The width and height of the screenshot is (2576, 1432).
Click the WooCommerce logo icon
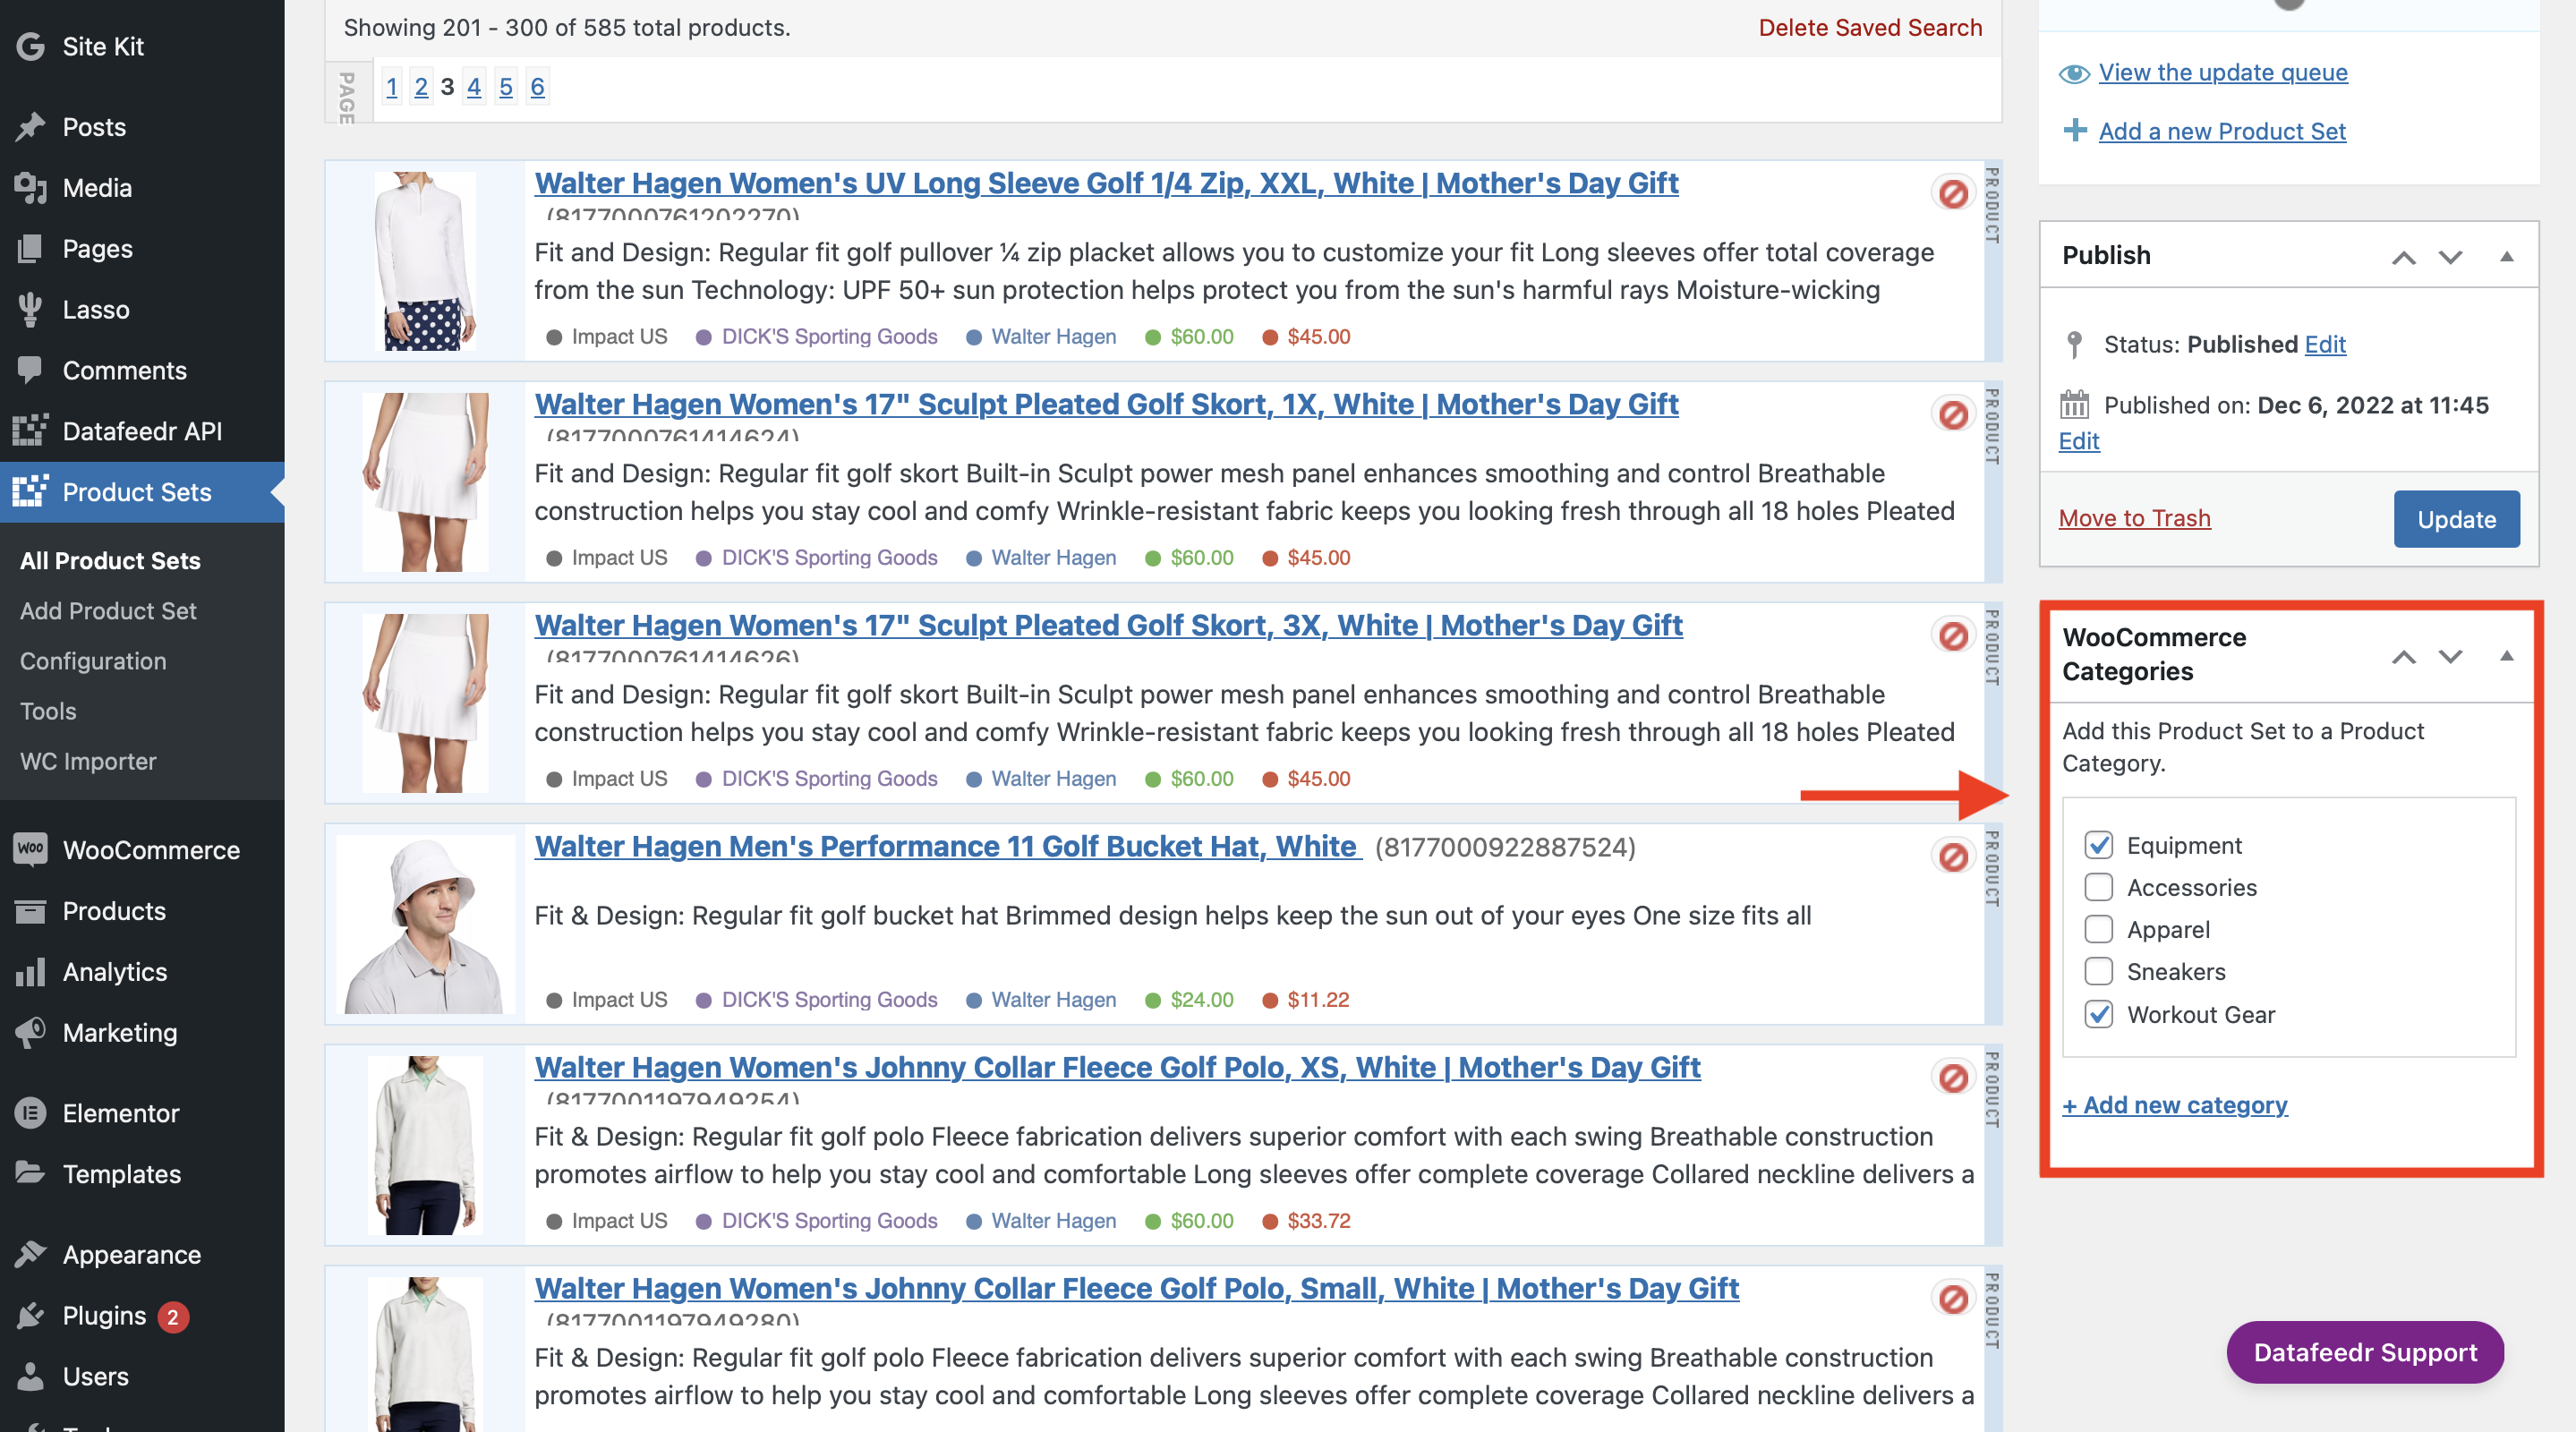[x=31, y=849]
